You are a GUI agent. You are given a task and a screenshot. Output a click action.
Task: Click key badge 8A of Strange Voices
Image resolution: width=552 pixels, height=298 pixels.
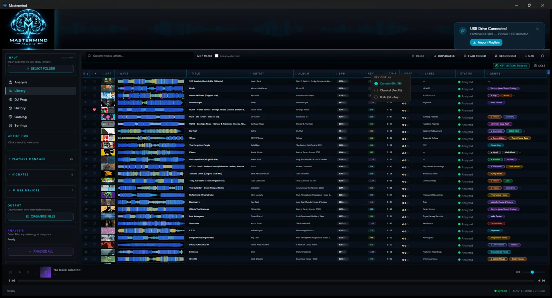point(372,110)
